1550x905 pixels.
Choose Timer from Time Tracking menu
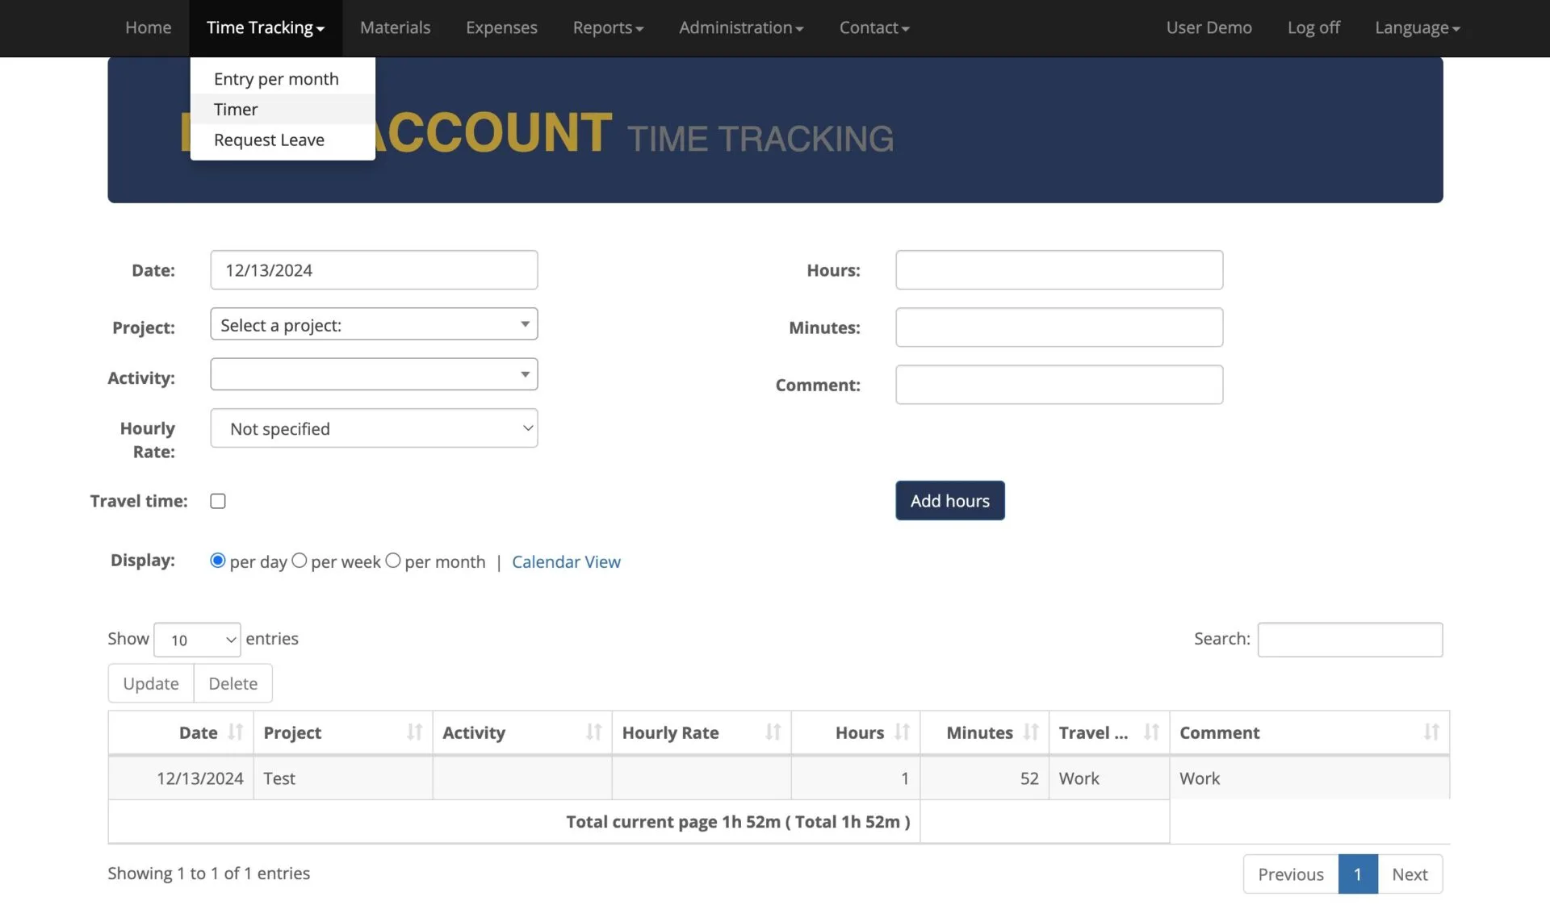tap(236, 109)
